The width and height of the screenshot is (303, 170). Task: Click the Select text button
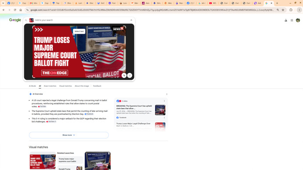(x=79, y=32)
